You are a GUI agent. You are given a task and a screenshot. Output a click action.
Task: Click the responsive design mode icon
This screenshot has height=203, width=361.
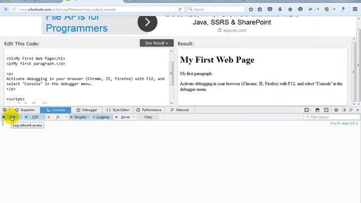click(326, 110)
